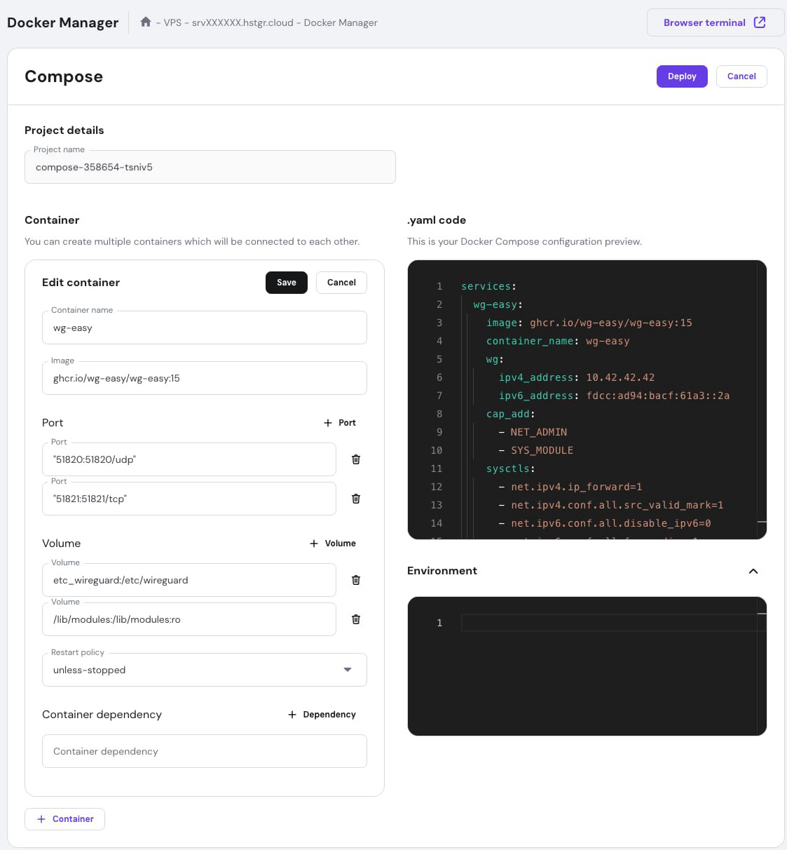Image resolution: width=787 pixels, height=850 pixels.
Task: Open Browser terminal in a new window
Action: [x=715, y=22]
